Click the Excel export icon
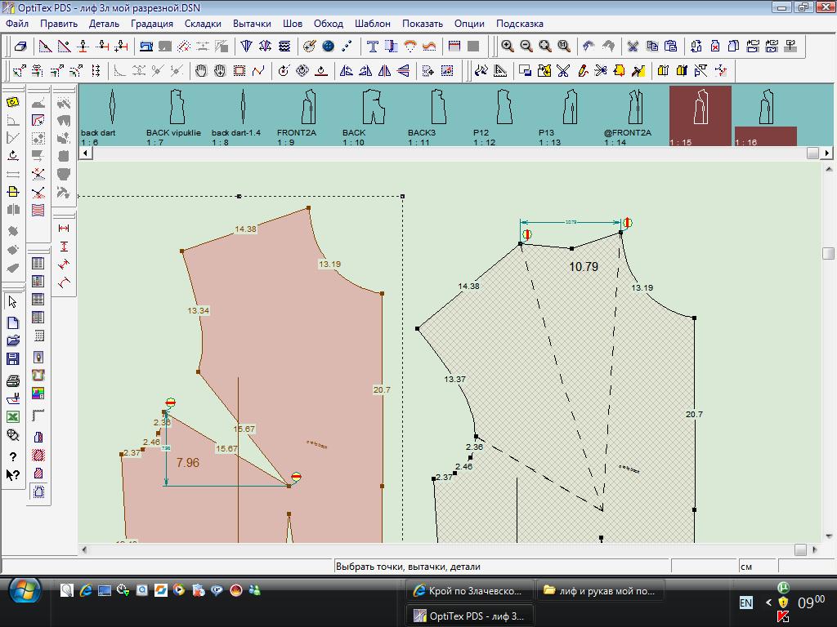 tap(13, 416)
